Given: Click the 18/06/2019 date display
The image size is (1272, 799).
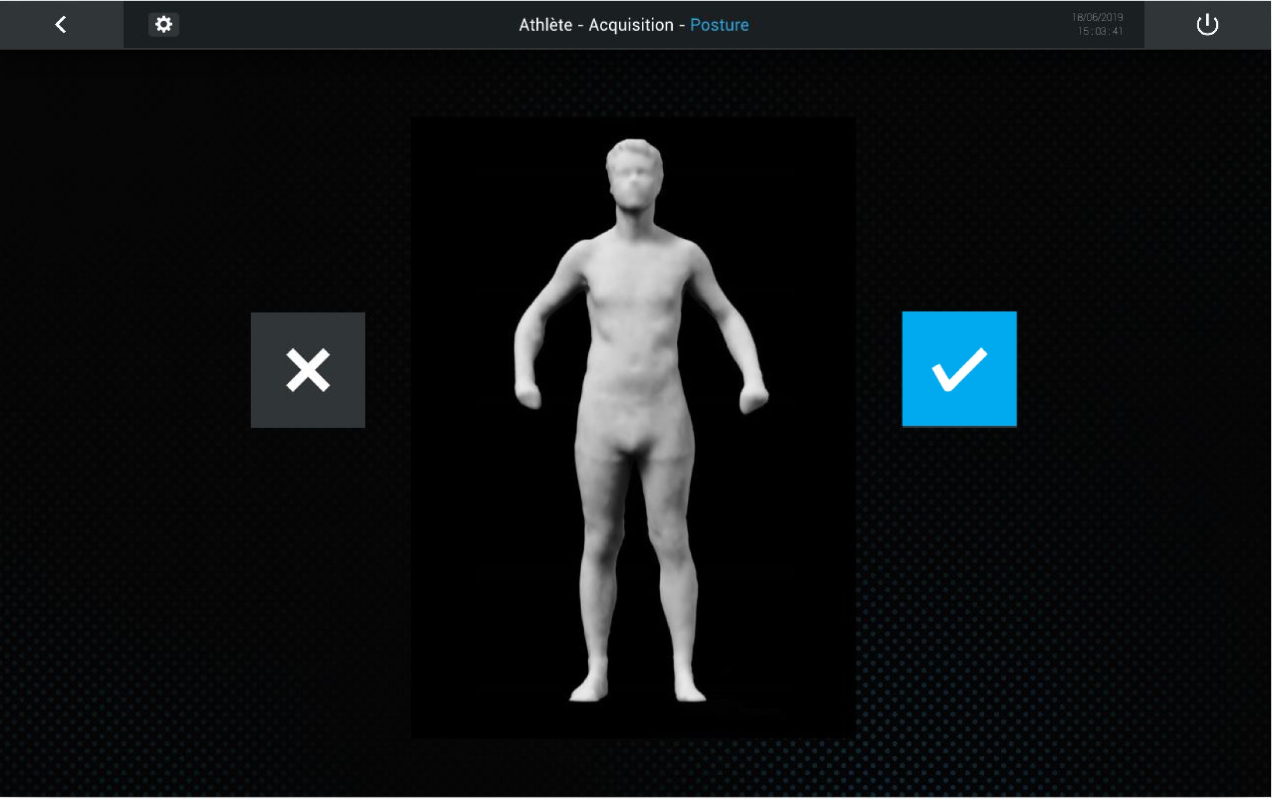Looking at the screenshot, I should point(1097,17).
